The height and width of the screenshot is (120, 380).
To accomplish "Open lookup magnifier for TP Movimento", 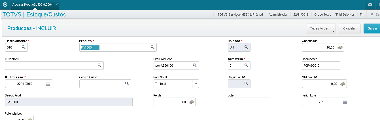I will 24,47.
